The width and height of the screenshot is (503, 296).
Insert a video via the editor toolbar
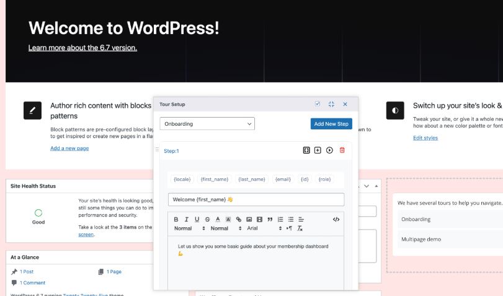259,219
